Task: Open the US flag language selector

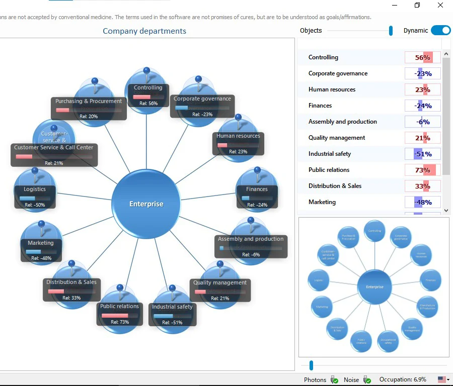Action: (443, 379)
